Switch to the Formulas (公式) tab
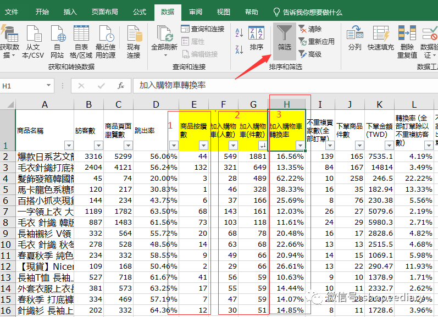This screenshot has height=317, width=438. [x=140, y=12]
